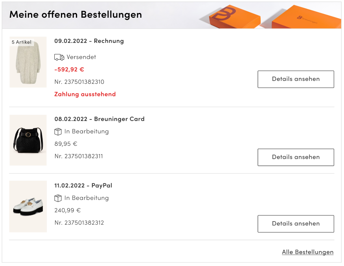This screenshot has height=266, width=344.
Task: Click the order number 237501382310
Action: click(x=79, y=82)
